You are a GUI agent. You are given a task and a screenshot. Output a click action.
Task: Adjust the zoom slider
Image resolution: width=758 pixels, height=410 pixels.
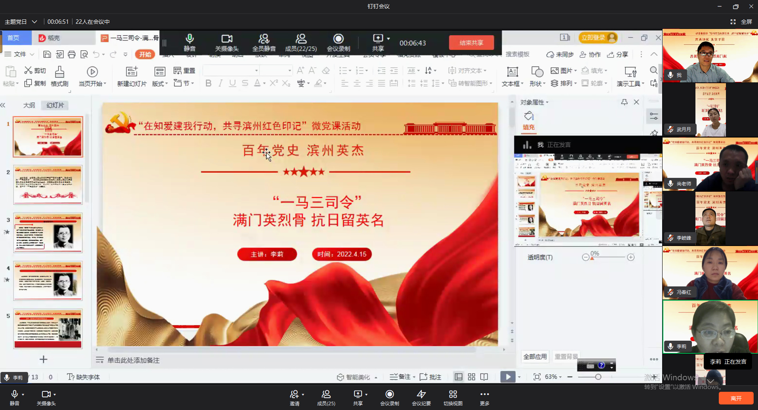coord(598,377)
